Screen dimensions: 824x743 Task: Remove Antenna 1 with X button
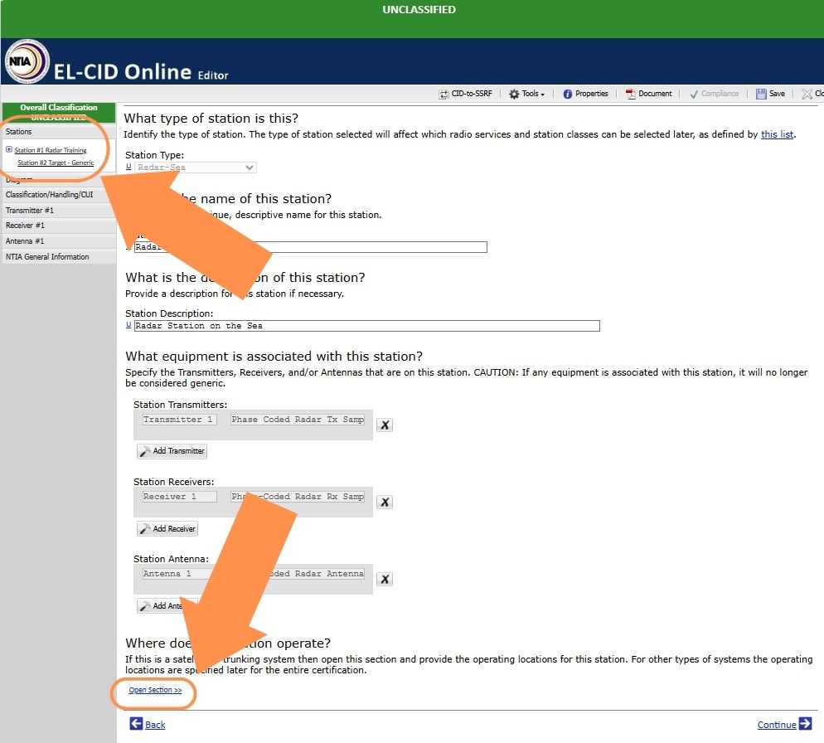tap(385, 579)
